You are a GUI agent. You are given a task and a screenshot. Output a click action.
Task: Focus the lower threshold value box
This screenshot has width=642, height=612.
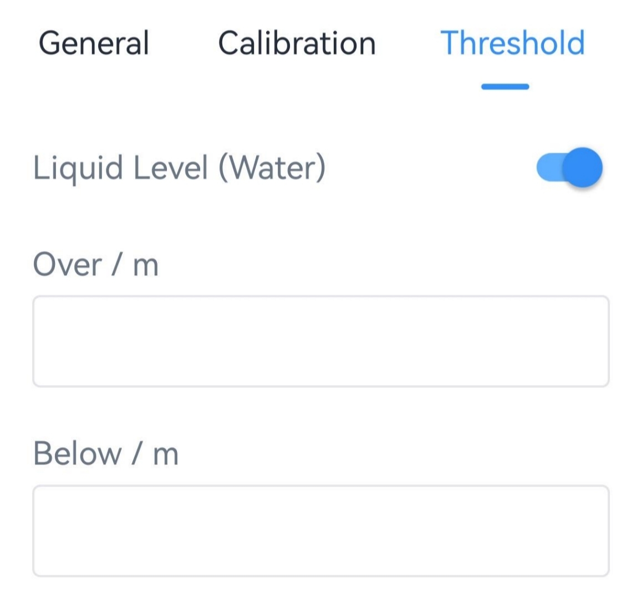pyautogui.click(x=321, y=530)
